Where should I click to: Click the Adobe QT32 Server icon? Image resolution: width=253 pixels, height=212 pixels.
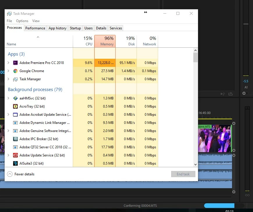pyautogui.click(x=15, y=147)
